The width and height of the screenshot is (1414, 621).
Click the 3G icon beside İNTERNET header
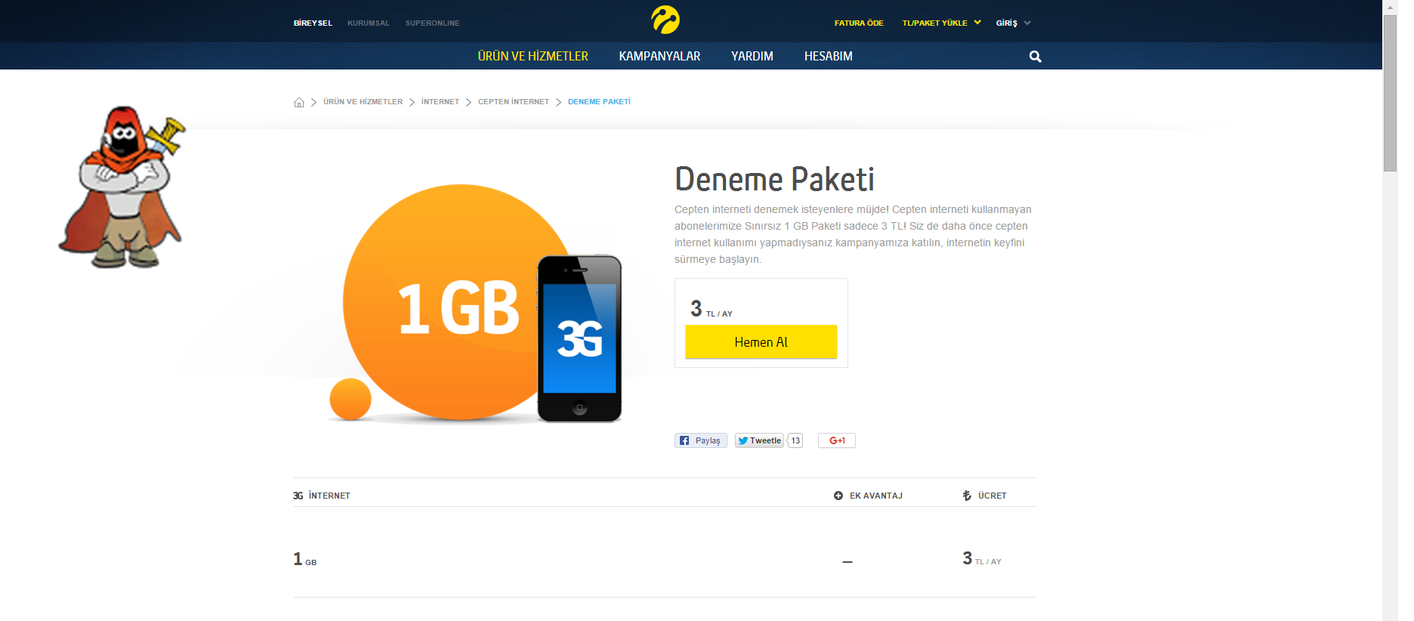[x=298, y=496]
